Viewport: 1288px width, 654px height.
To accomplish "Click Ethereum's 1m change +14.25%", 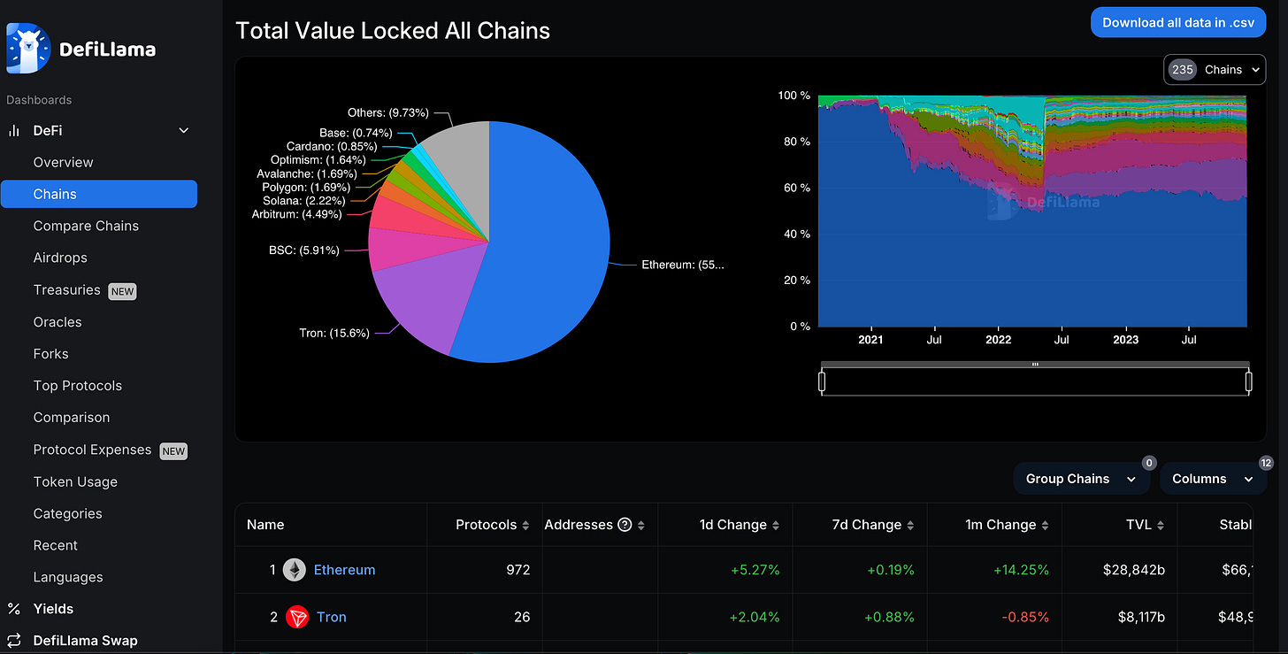I will pos(1019,570).
